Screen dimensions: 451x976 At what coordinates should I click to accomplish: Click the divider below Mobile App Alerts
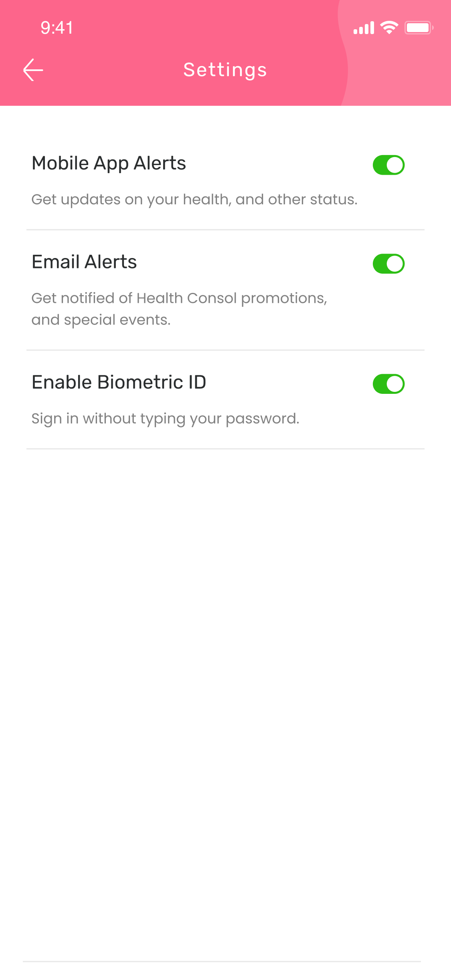[x=225, y=230]
